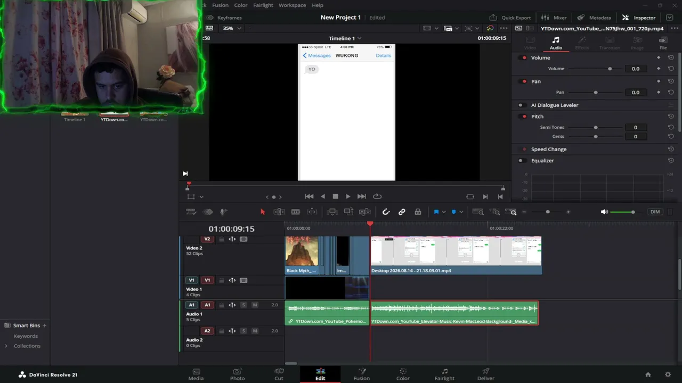The height and width of the screenshot is (383, 682).
Task: Click the speaker mute icon
Action: [604, 212]
